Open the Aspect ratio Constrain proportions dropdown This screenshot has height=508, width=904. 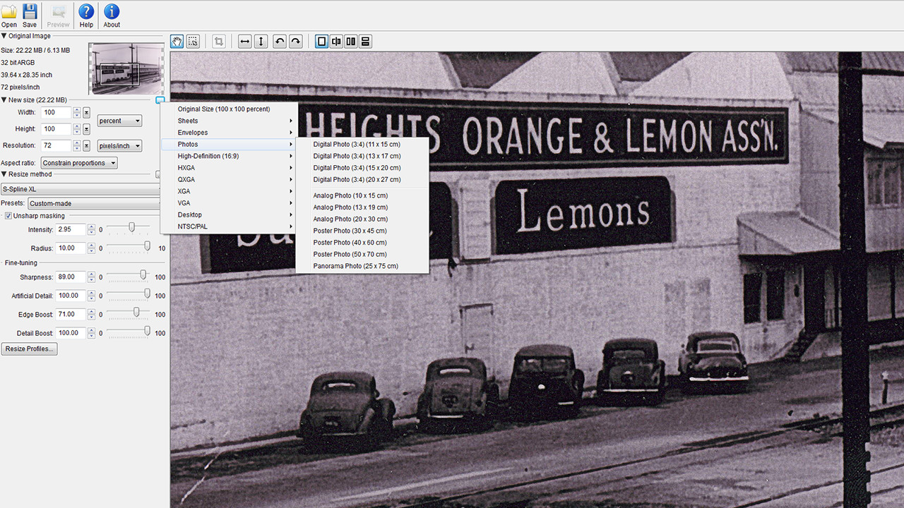(x=79, y=163)
